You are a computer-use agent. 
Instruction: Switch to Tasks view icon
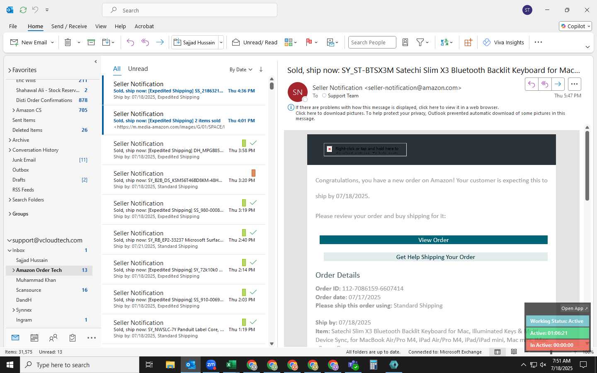pos(73,338)
